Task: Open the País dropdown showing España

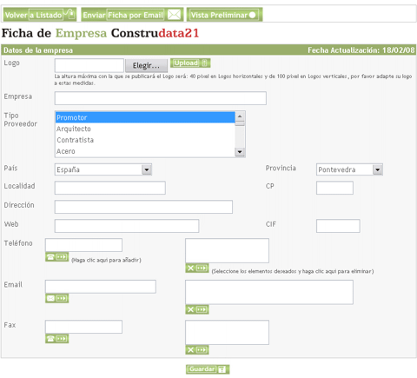Action: point(103,169)
